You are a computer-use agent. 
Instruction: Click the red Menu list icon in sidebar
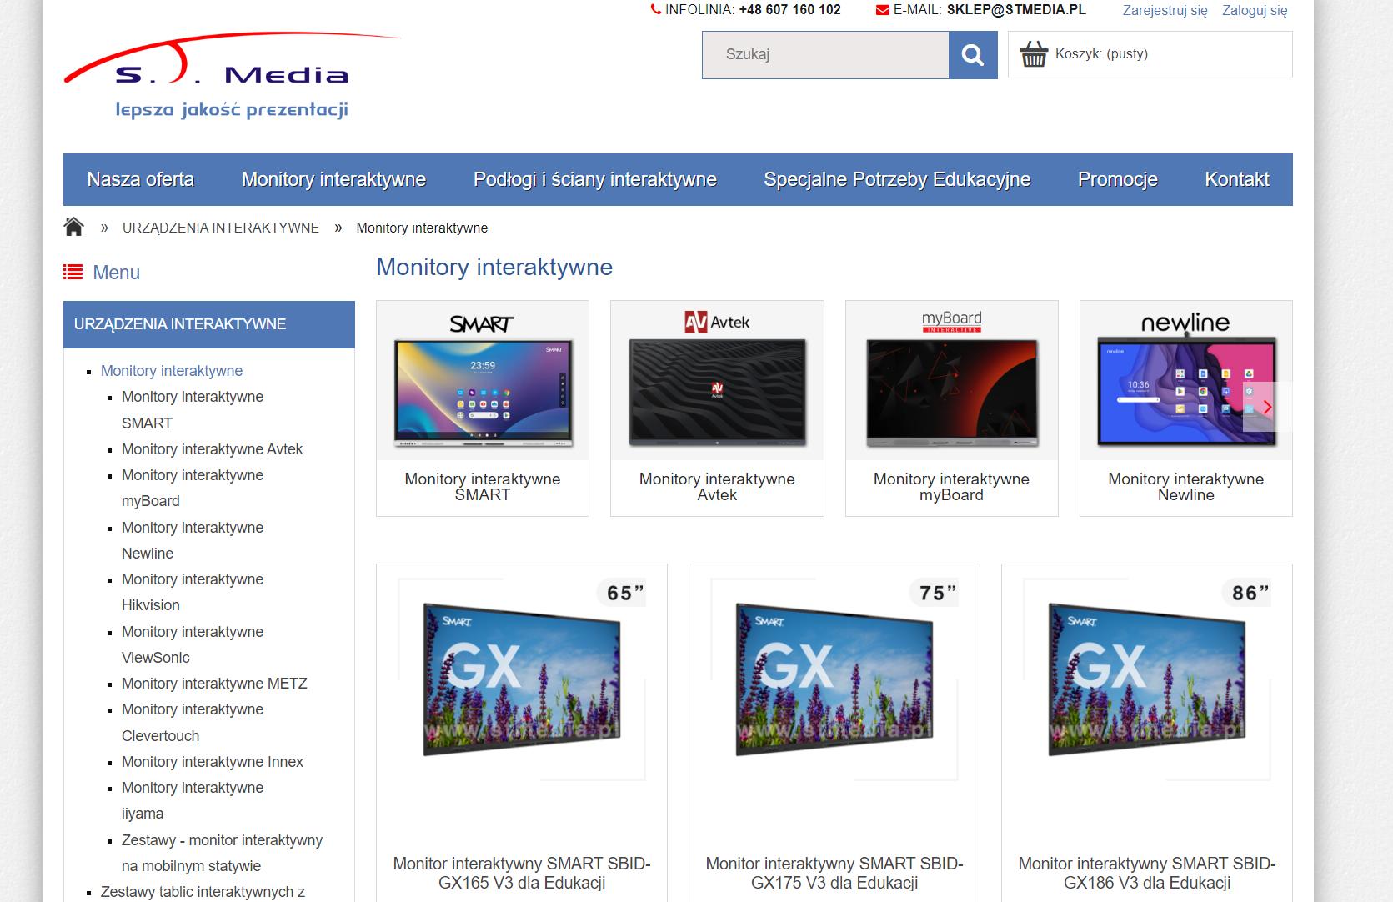(73, 271)
